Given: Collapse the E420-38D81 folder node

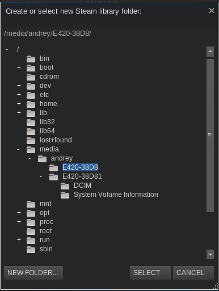Looking at the screenshot, I should (41, 176).
